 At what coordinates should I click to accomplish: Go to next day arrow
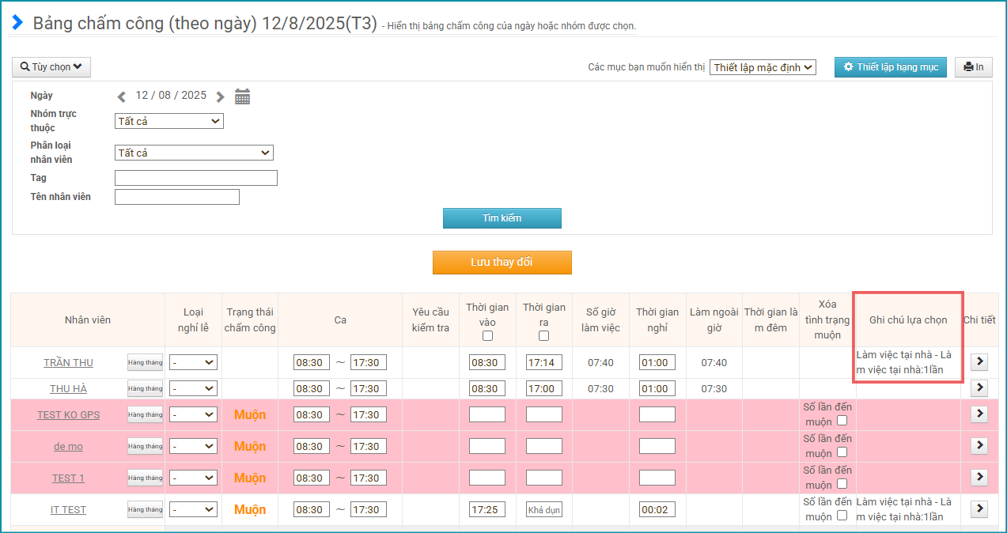tap(220, 96)
